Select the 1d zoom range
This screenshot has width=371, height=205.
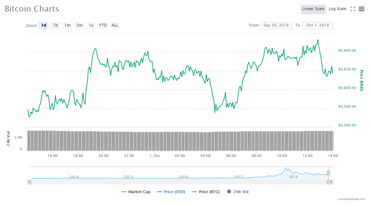pyautogui.click(x=43, y=25)
